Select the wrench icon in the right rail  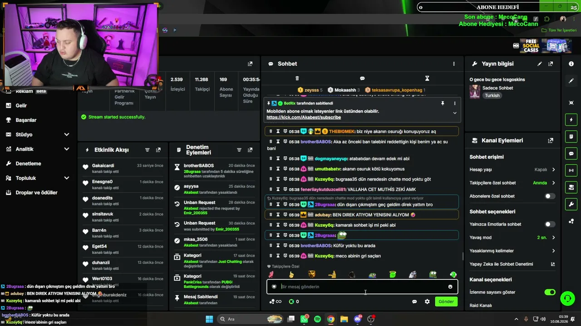(571, 204)
